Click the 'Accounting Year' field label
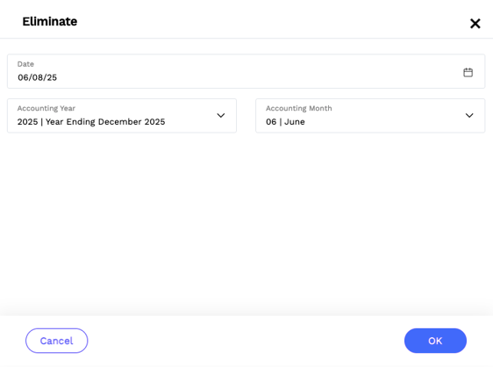This screenshot has height=367, width=493. coord(46,108)
